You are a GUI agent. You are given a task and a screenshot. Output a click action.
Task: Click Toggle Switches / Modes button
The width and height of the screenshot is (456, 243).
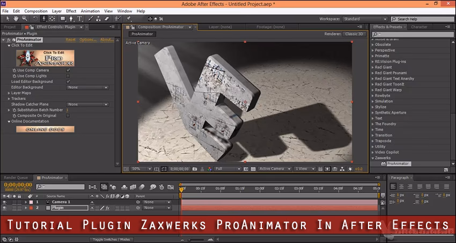pos(112,240)
